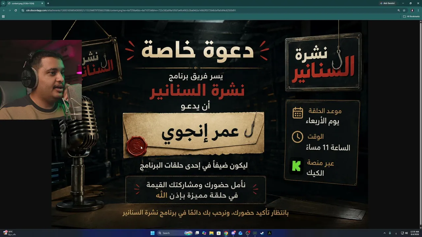Viewport: 422px width, 237px height.
Task: Open the Mail app on the taskbar
Action: [240, 233]
